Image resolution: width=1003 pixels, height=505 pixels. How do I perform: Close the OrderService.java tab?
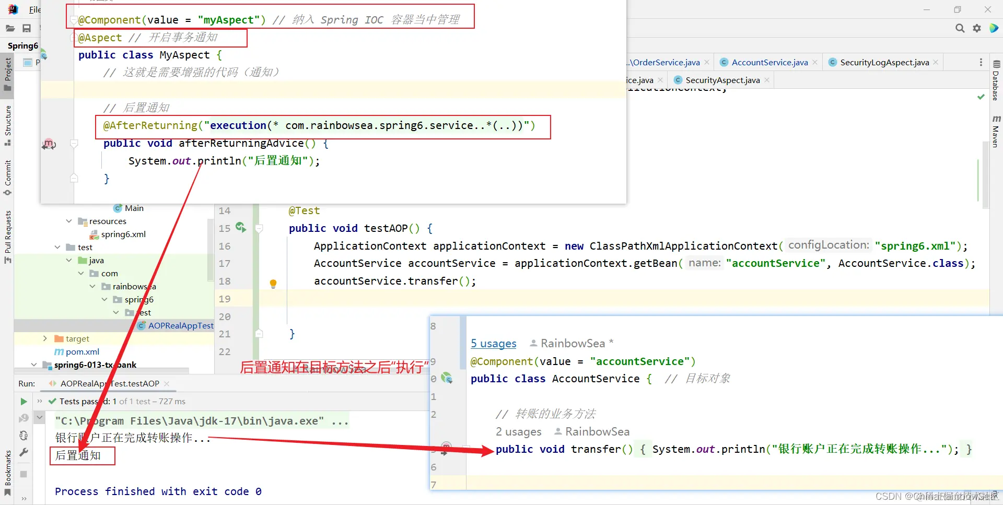[x=707, y=62]
